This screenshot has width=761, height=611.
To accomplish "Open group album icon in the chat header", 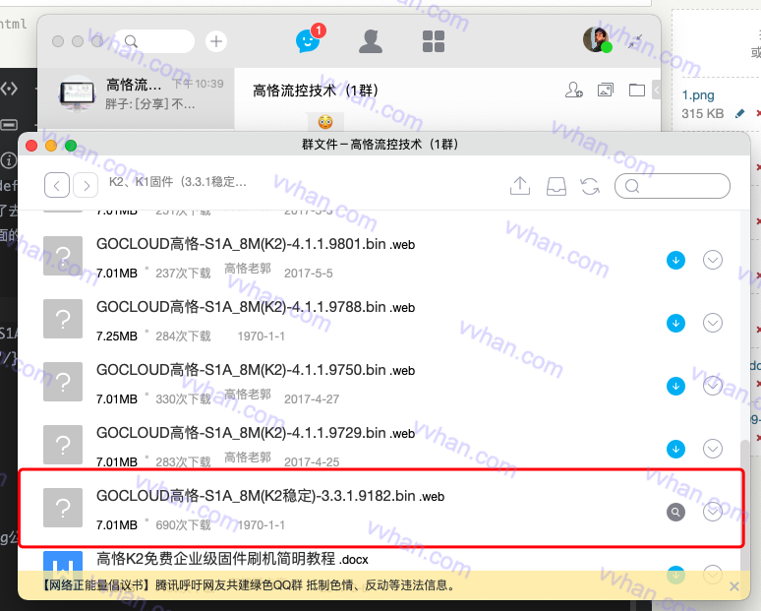I will [606, 90].
